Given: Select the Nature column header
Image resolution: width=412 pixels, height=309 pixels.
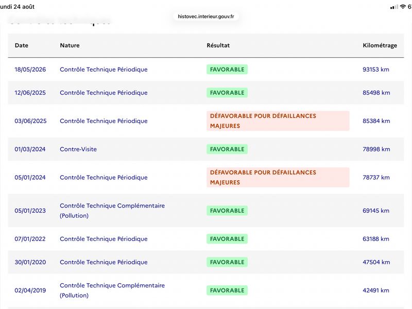Looking at the screenshot, I should click(70, 45).
